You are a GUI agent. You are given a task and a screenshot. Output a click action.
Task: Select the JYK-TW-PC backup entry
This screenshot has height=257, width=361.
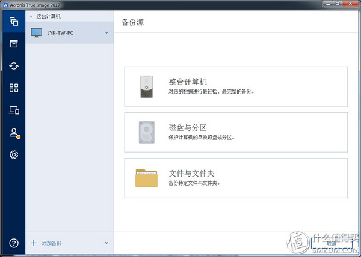point(70,32)
